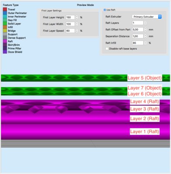Viewport: 171px width, 174px height.
Task: Click the Travel red color swatch
Action: pos(5,10)
